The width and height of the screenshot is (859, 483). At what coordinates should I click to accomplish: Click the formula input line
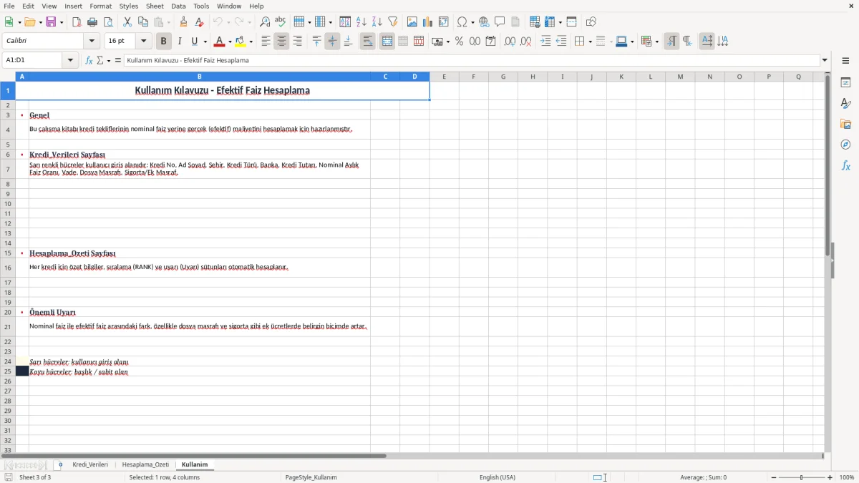(x=472, y=60)
